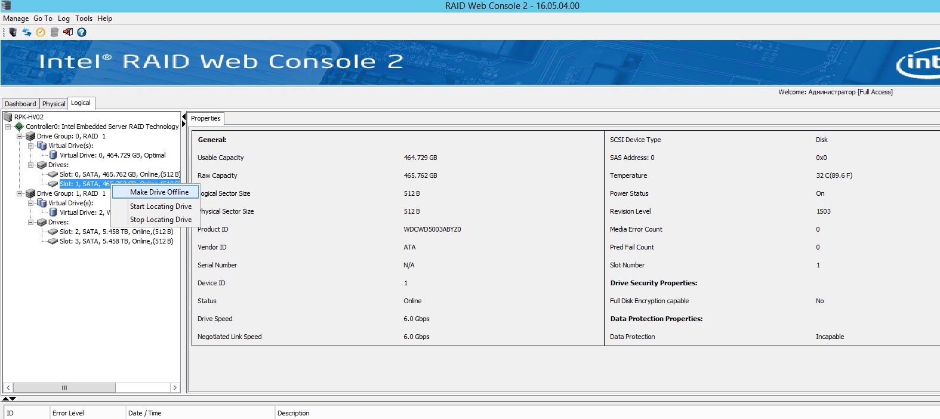Select Slot: 2, SATA, 5.458 TB drive
The image size is (940, 419).
116,232
